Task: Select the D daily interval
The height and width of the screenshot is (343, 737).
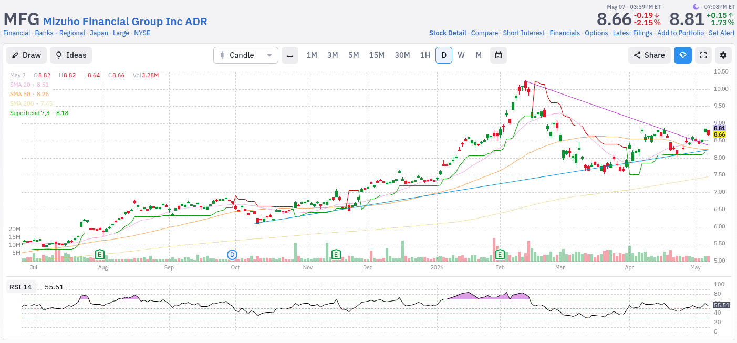Action: 444,55
